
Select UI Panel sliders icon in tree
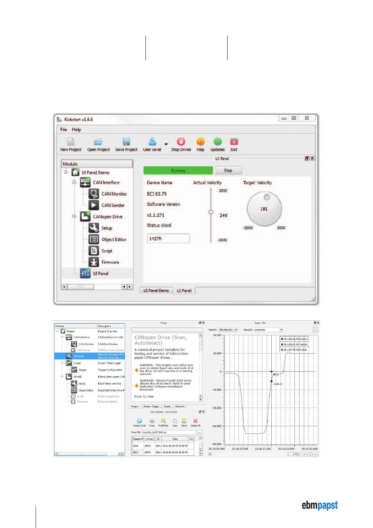[85, 273]
